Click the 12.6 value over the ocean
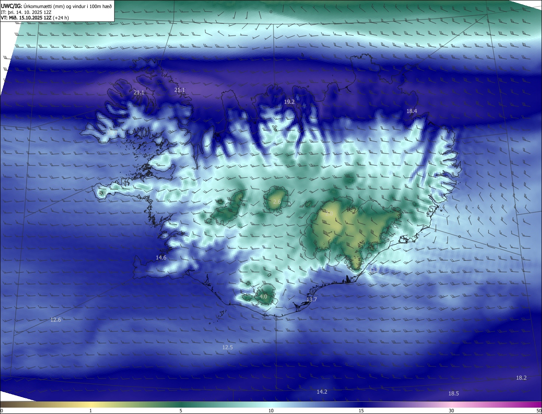Screen dimensions: 542x414 [55, 320]
